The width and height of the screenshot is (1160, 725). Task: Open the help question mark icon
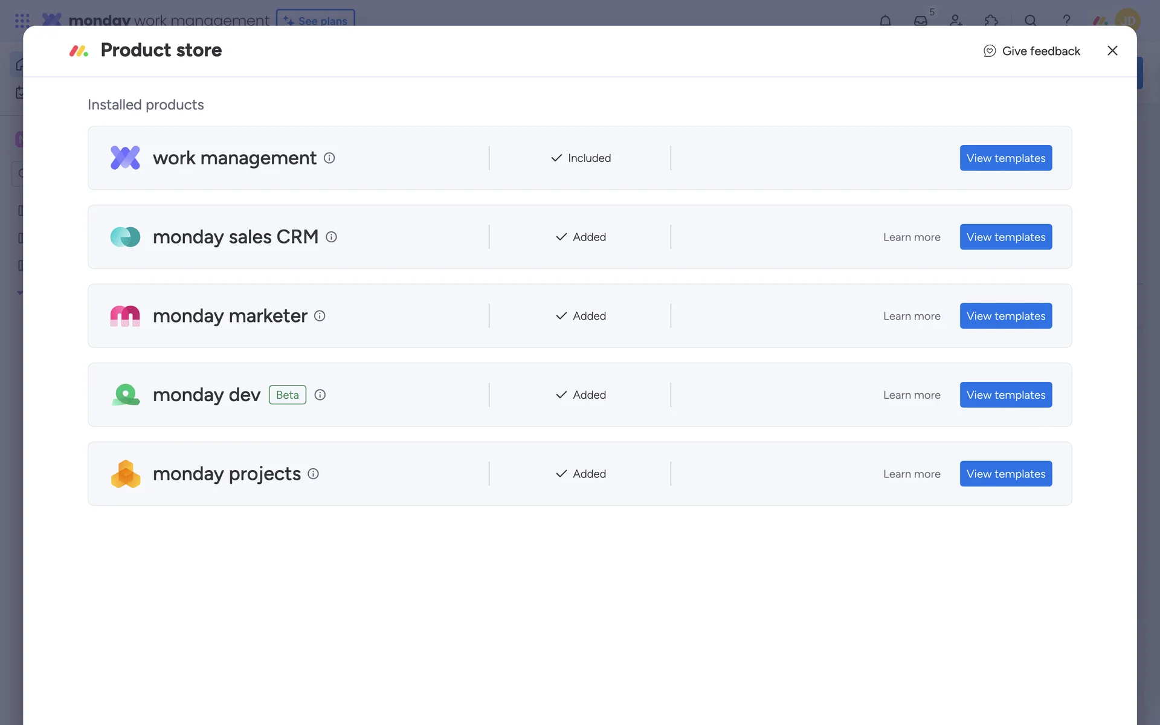click(x=1067, y=20)
